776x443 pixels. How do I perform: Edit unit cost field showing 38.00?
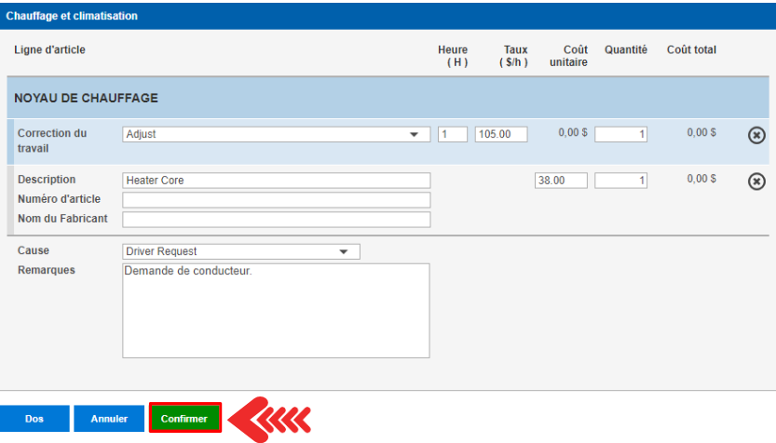pos(561,181)
